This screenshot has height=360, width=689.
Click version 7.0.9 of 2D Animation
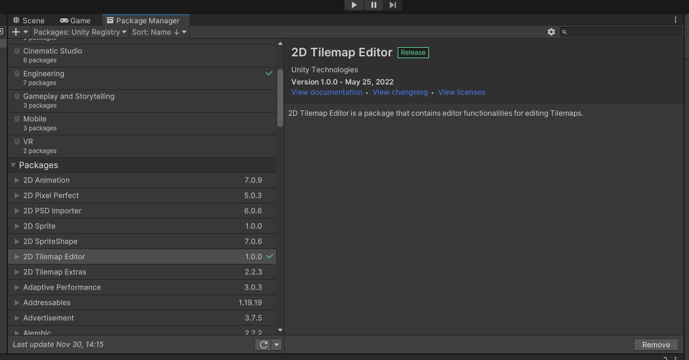pos(253,180)
